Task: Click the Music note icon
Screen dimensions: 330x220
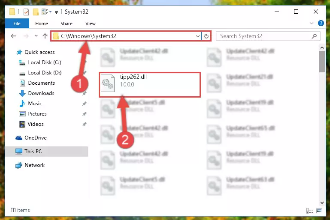Action: [22, 104]
